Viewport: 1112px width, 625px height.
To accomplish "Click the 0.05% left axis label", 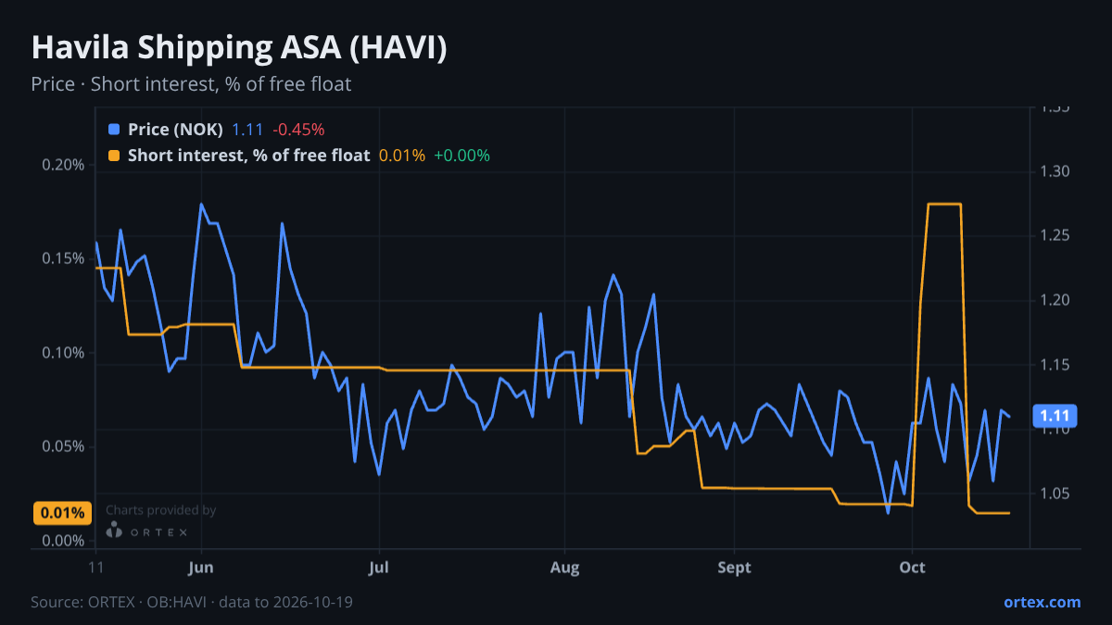I will [x=63, y=446].
